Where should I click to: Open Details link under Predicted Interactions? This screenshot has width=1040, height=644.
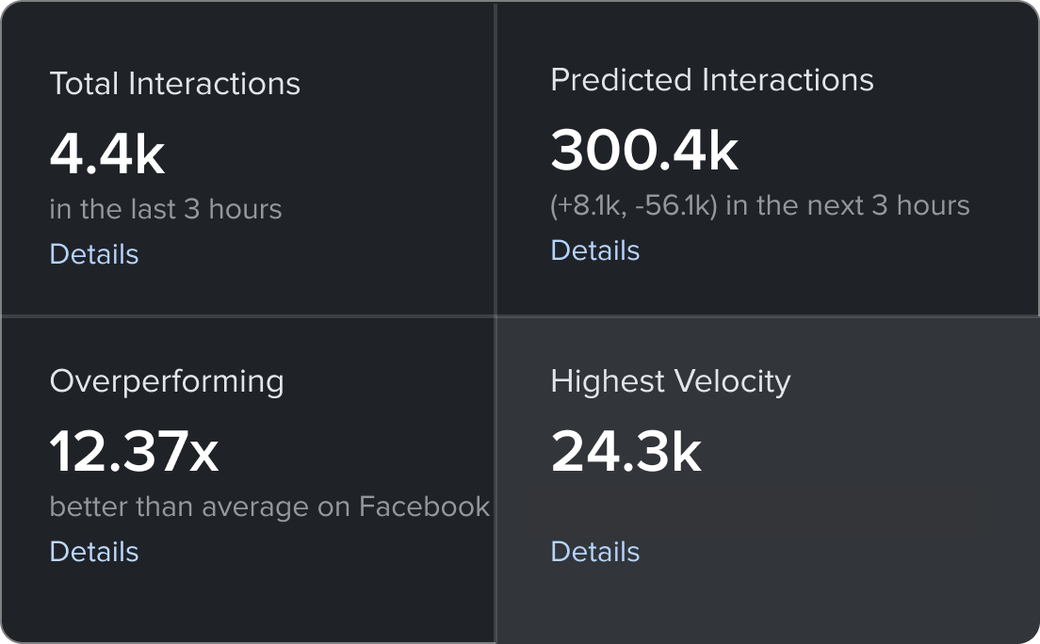pos(594,250)
